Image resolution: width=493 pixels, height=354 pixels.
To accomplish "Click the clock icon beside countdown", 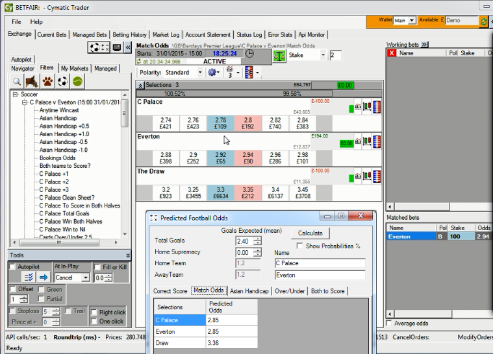I will click(249, 54).
